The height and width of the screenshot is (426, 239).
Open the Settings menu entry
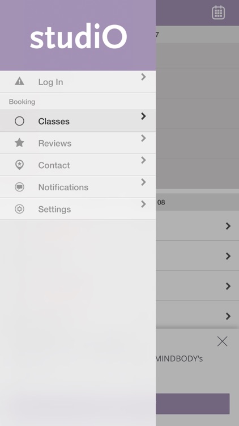pos(78,209)
